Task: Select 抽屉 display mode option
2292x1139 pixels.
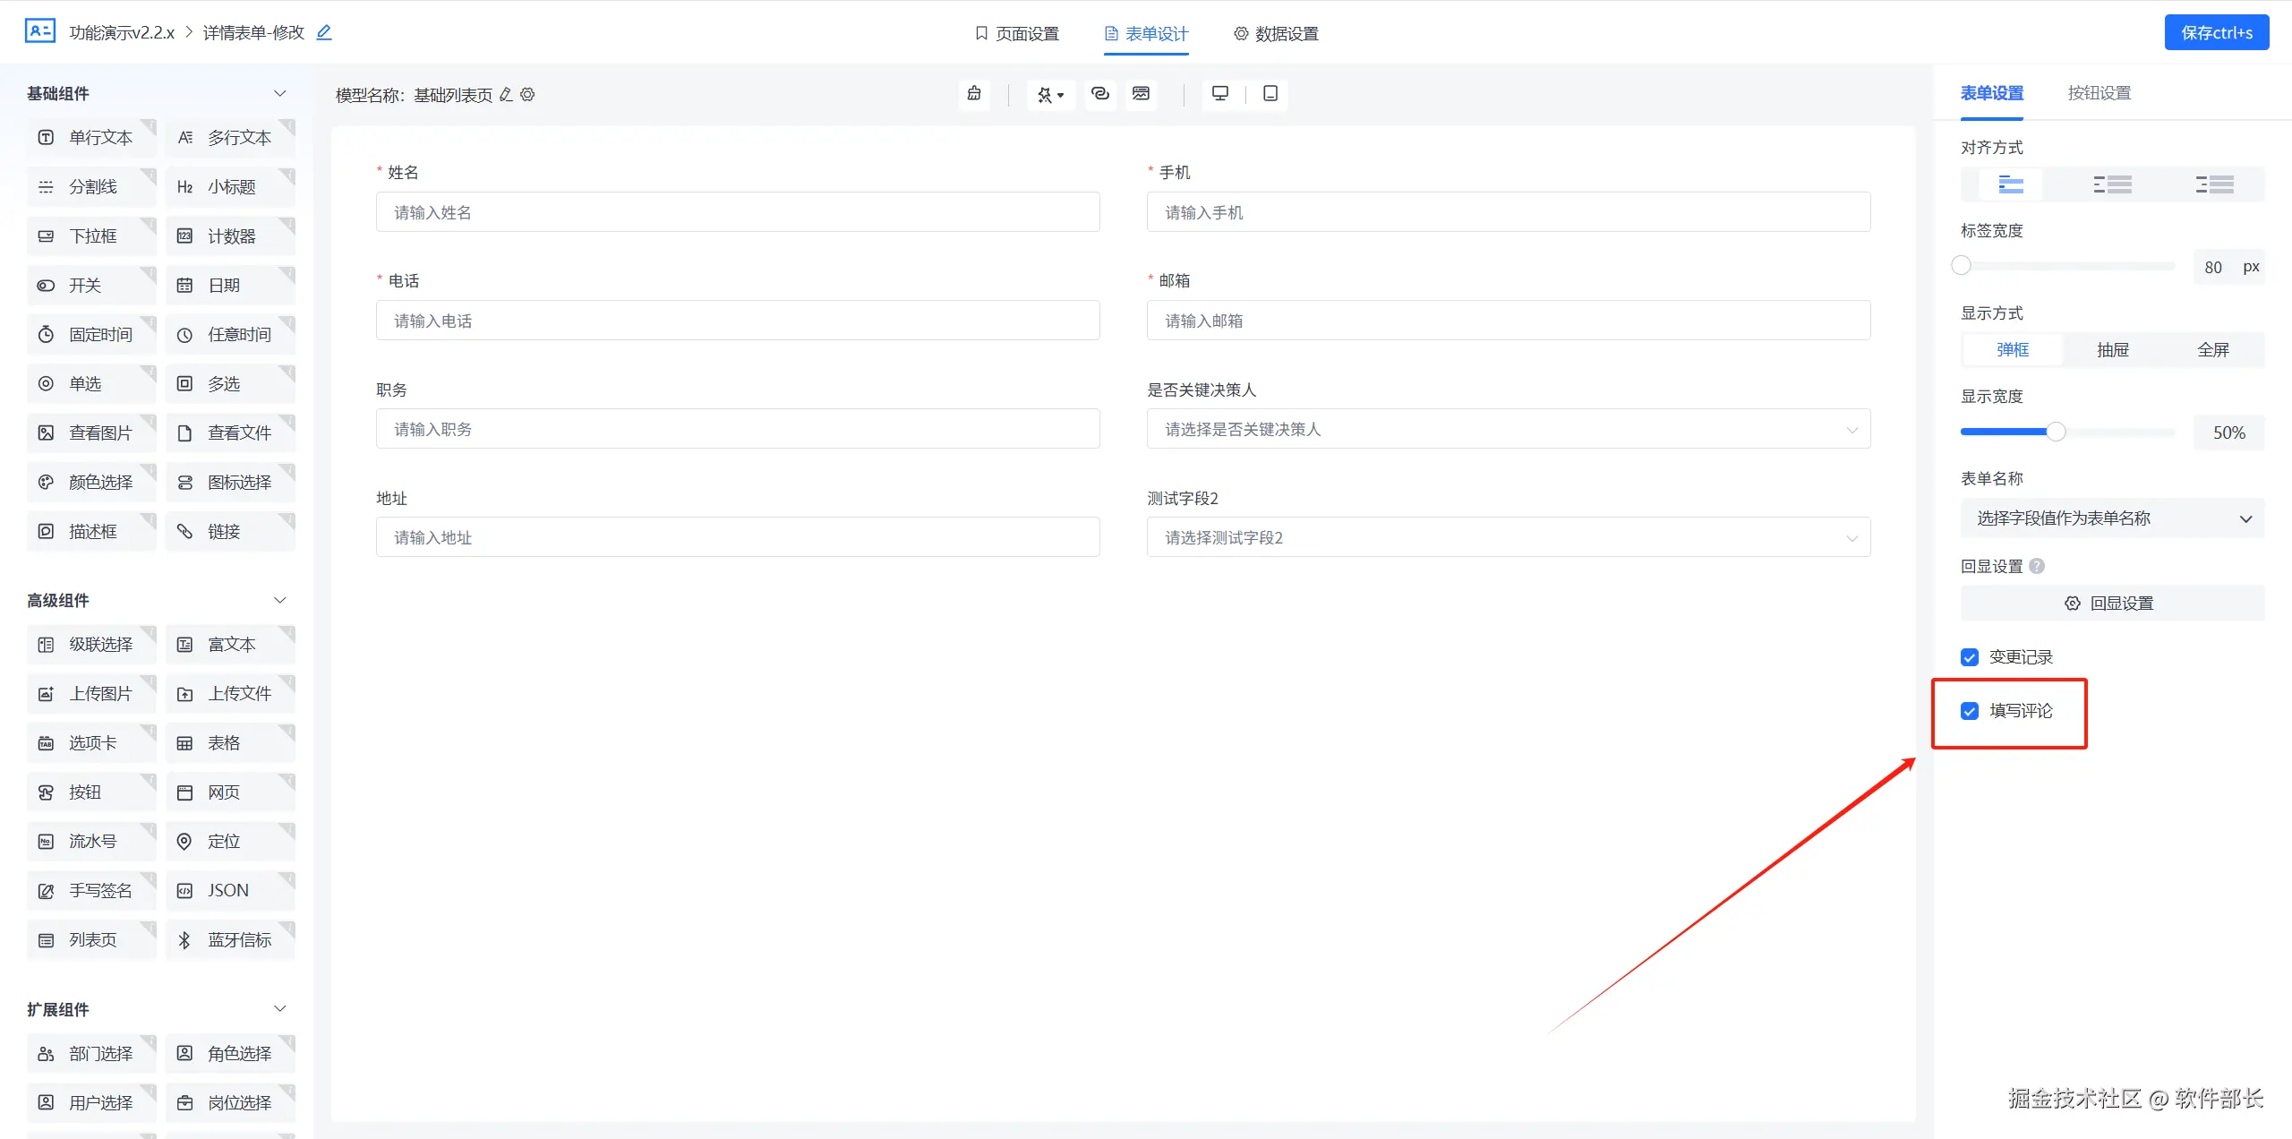Action: pyautogui.click(x=2113, y=350)
